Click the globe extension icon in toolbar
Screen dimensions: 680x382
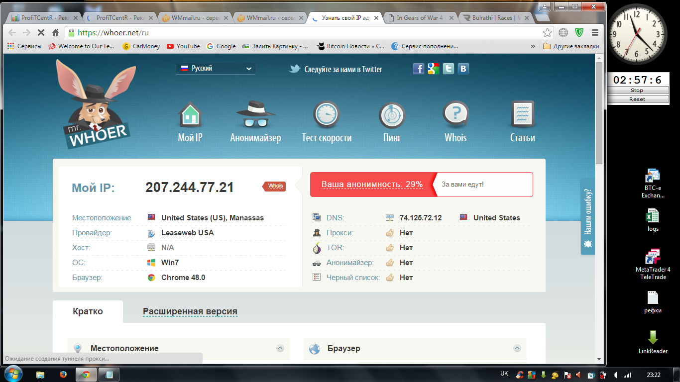(564, 33)
